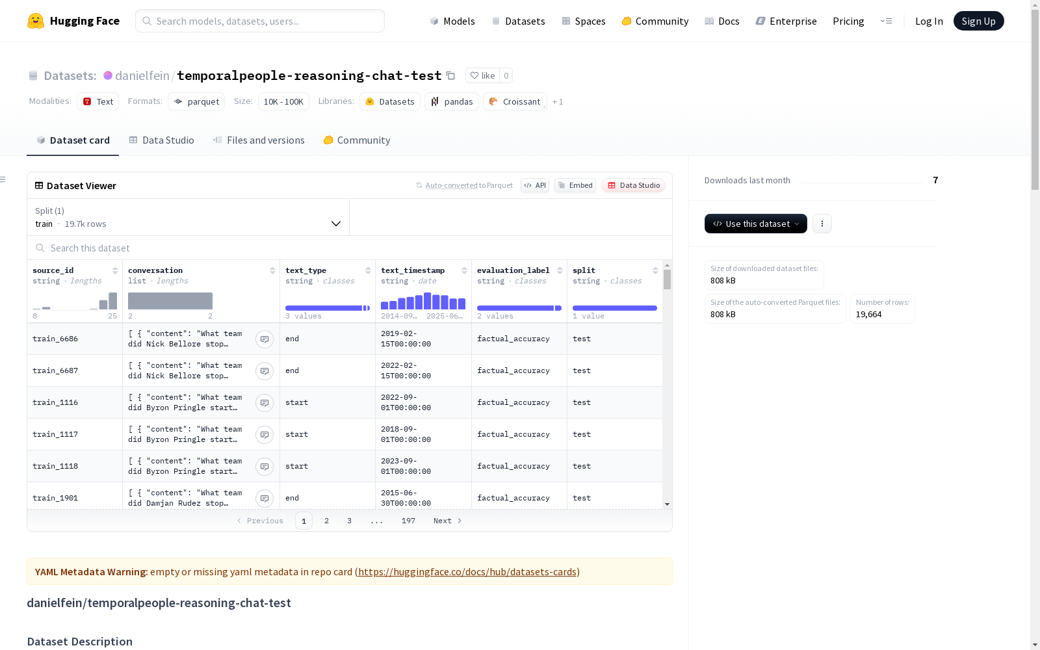Toggle the left sidebar outline icon

[3, 179]
